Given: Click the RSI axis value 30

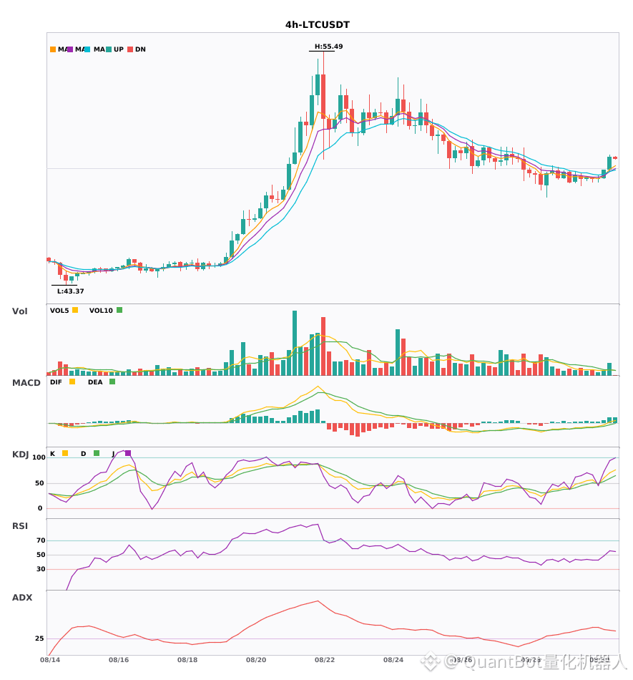Looking at the screenshot, I should pyautogui.click(x=41, y=569).
